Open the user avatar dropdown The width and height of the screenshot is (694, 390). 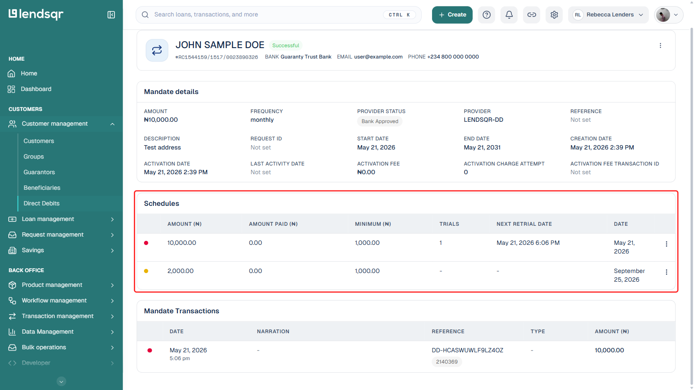click(x=668, y=15)
